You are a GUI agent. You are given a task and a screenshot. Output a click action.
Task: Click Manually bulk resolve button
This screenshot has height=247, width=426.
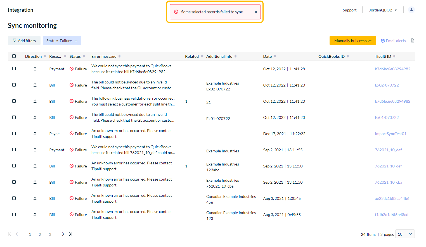[353, 41]
